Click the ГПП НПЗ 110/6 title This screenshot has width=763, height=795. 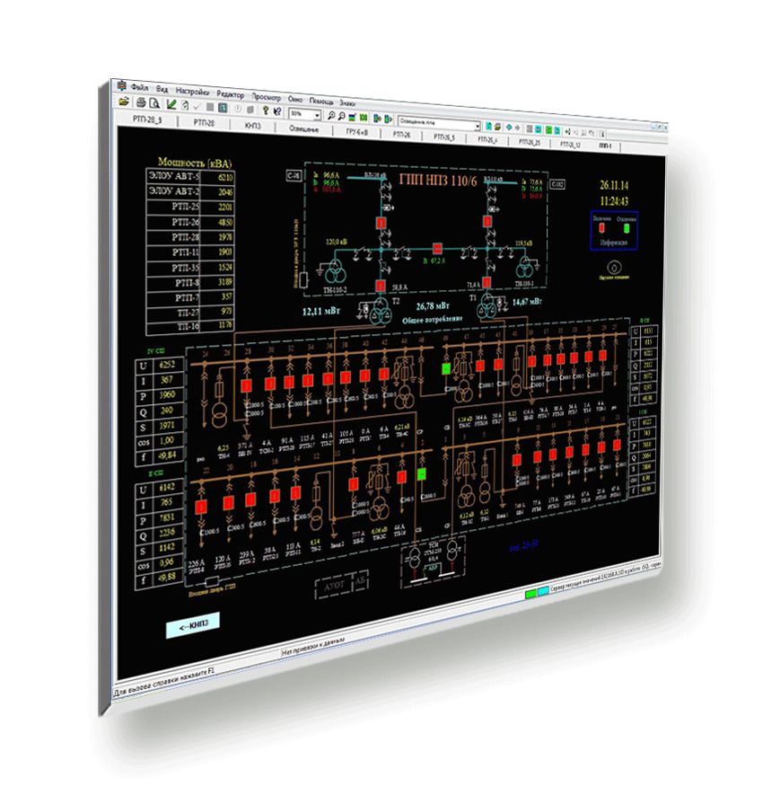(x=438, y=180)
